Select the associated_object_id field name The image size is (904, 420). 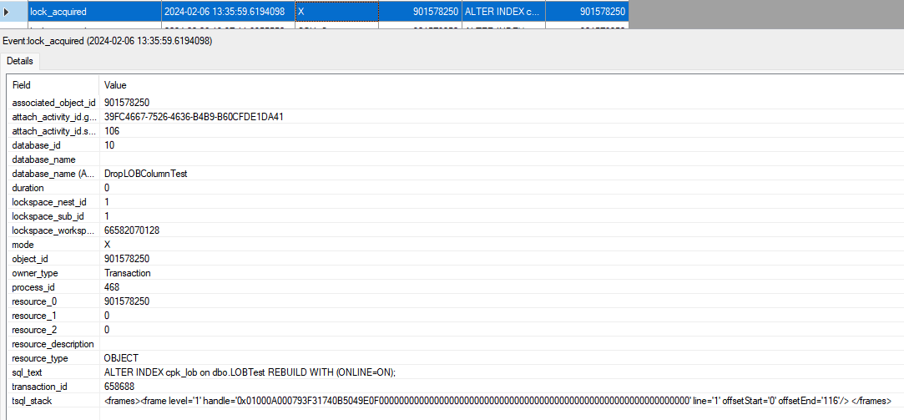[x=53, y=102]
